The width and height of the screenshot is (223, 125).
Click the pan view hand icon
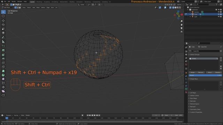[x=182, y=25]
